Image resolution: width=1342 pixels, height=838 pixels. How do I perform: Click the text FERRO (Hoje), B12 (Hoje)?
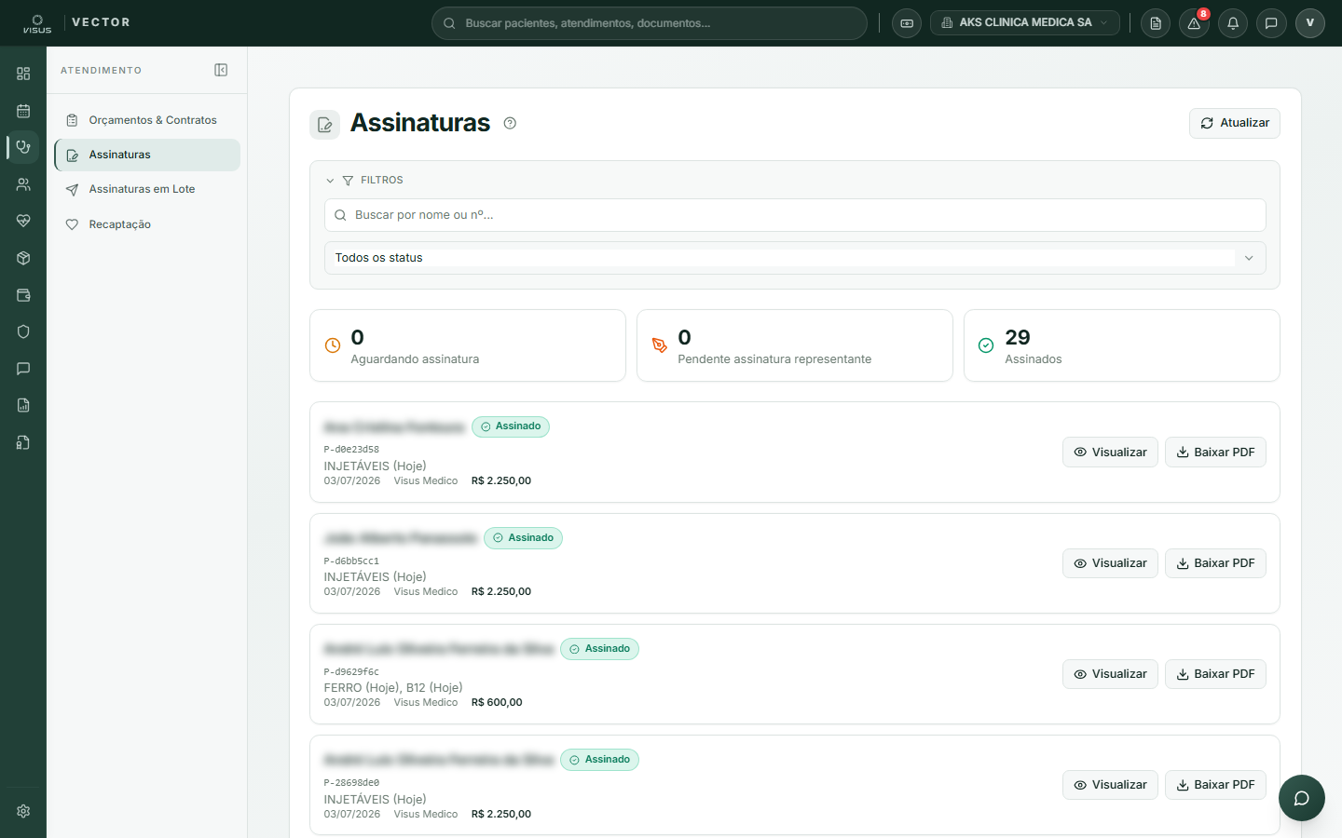[393, 687]
